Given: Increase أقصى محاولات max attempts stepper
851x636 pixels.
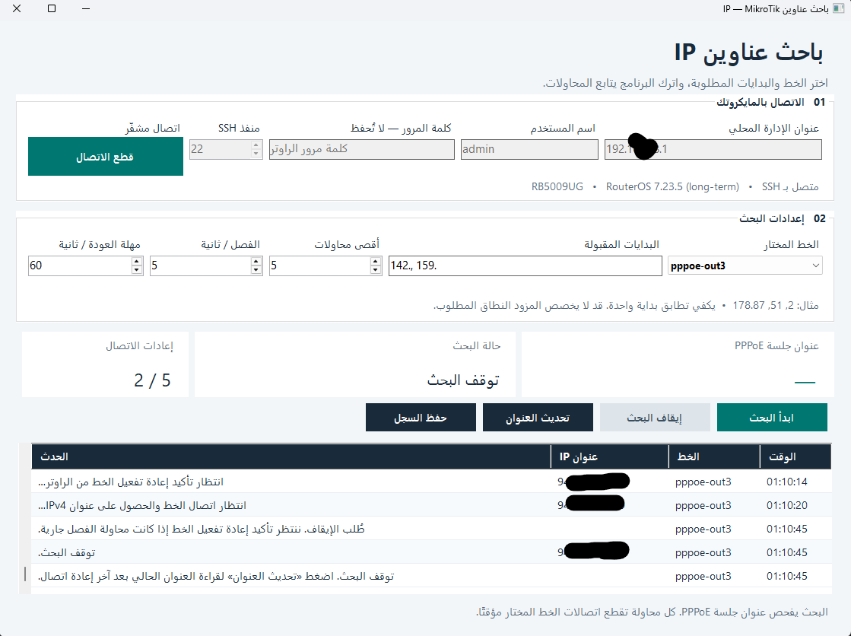Looking at the screenshot, I should [x=376, y=261].
